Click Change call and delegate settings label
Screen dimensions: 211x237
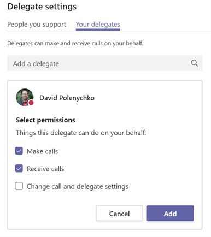pos(78,187)
